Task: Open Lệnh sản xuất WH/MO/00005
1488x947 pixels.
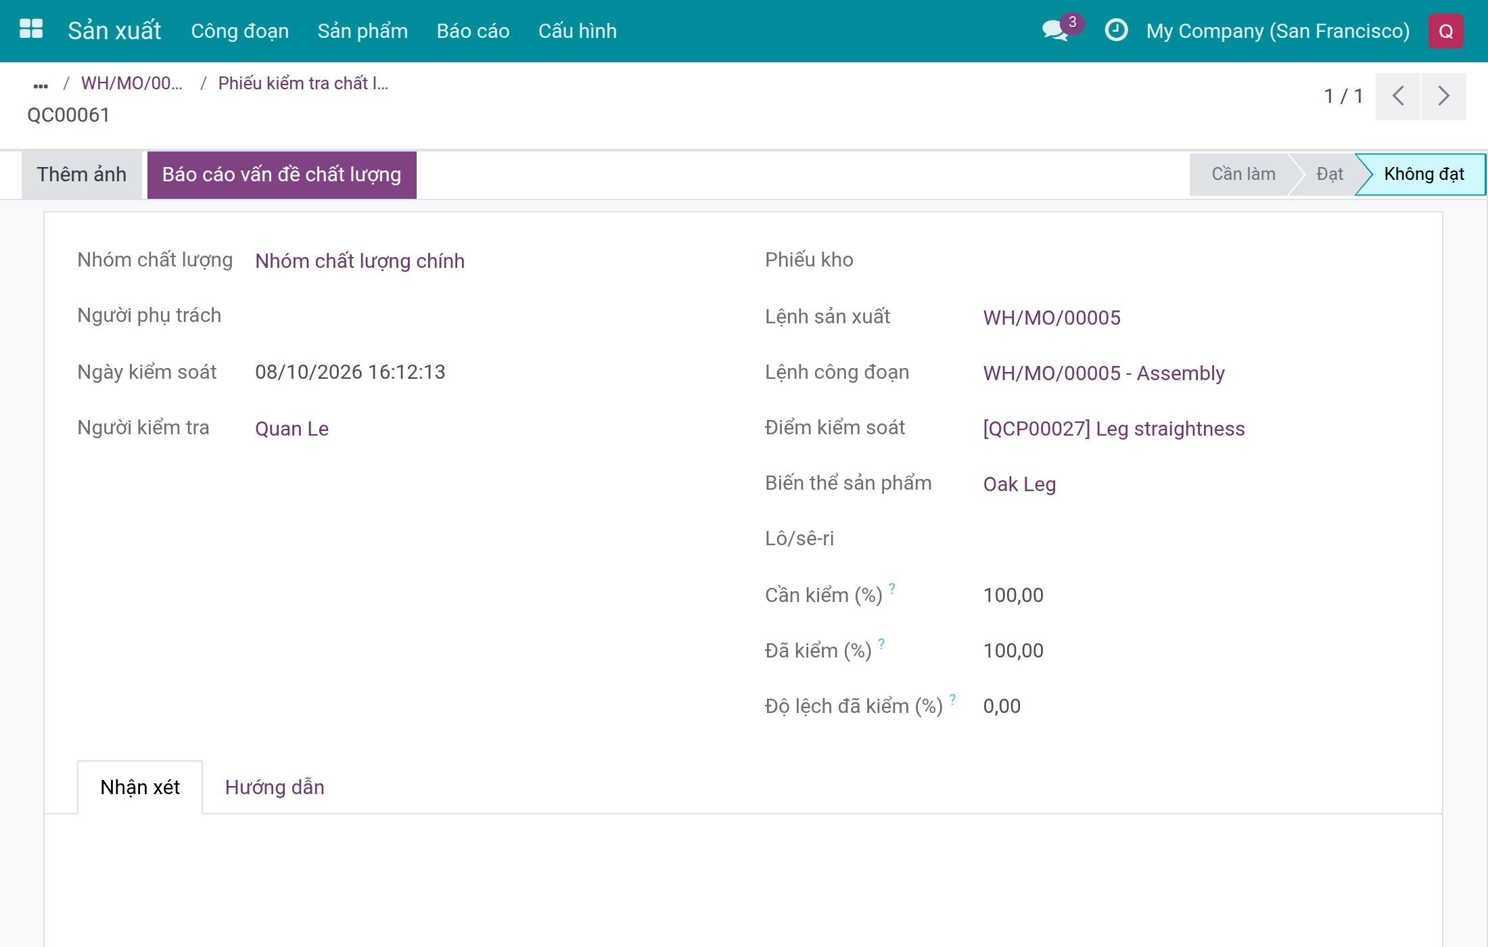Action: click(1052, 318)
